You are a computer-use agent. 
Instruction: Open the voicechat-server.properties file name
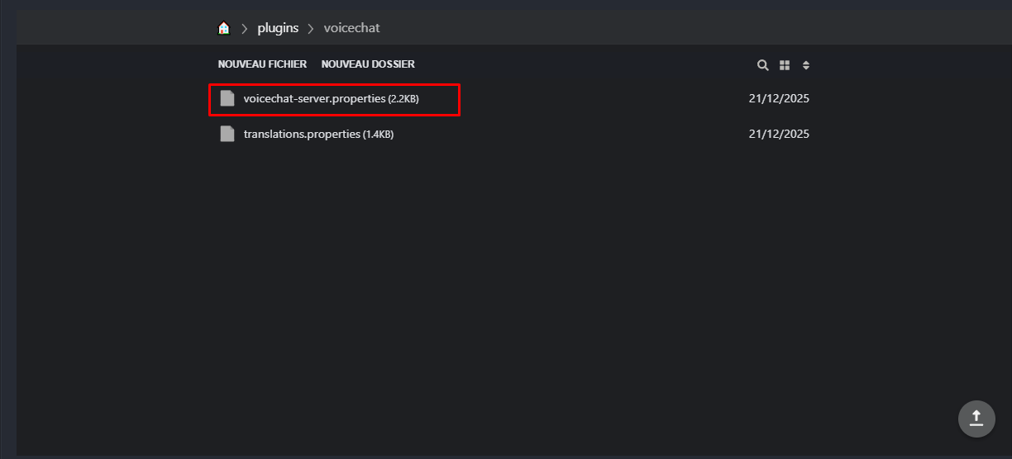pyautogui.click(x=314, y=99)
